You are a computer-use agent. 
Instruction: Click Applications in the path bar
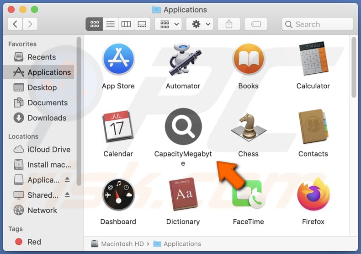click(x=177, y=243)
